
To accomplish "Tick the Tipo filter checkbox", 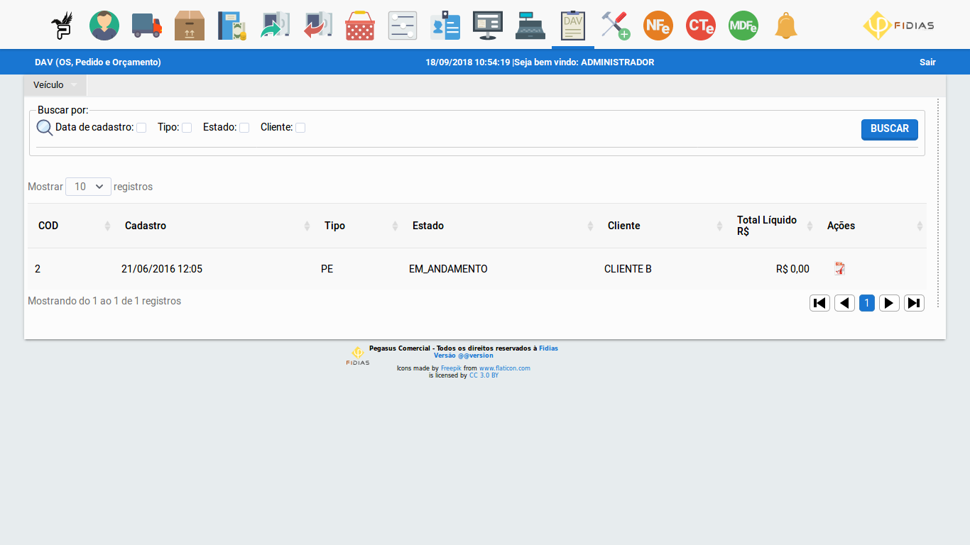I will (x=187, y=128).
